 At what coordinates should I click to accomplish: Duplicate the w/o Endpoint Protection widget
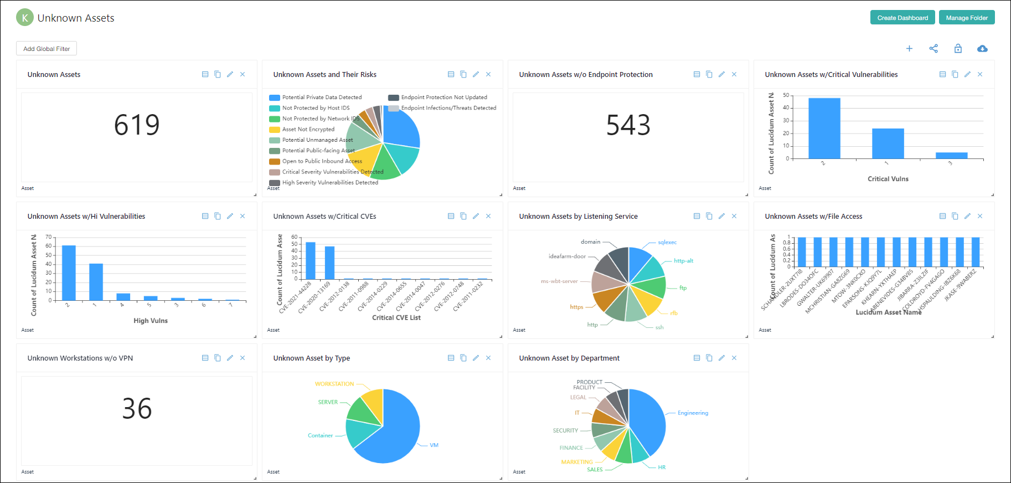coord(709,74)
